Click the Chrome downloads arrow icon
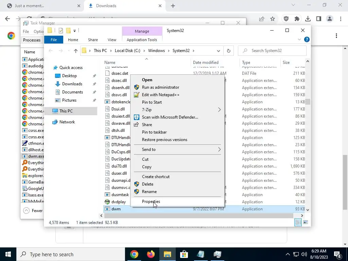 point(308,19)
